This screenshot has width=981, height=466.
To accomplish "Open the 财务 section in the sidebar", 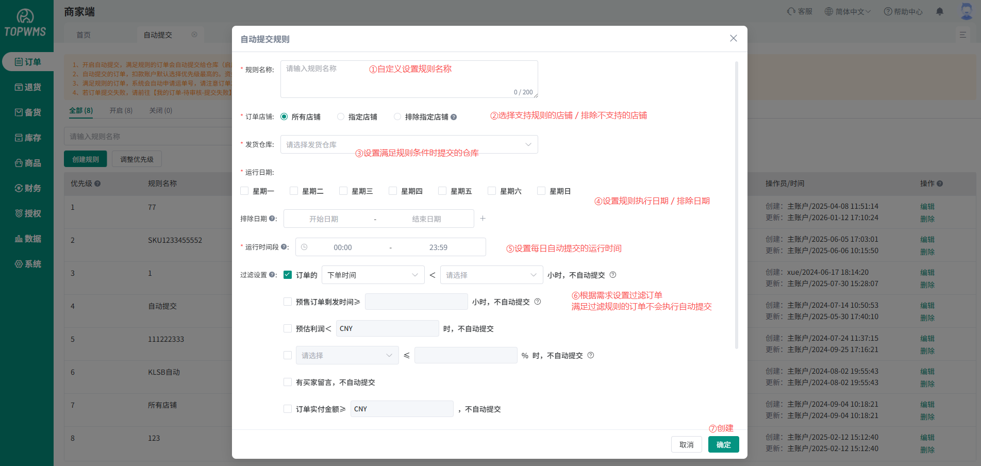I will tap(28, 188).
